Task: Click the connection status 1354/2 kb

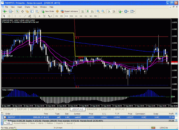Action: point(164,128)
